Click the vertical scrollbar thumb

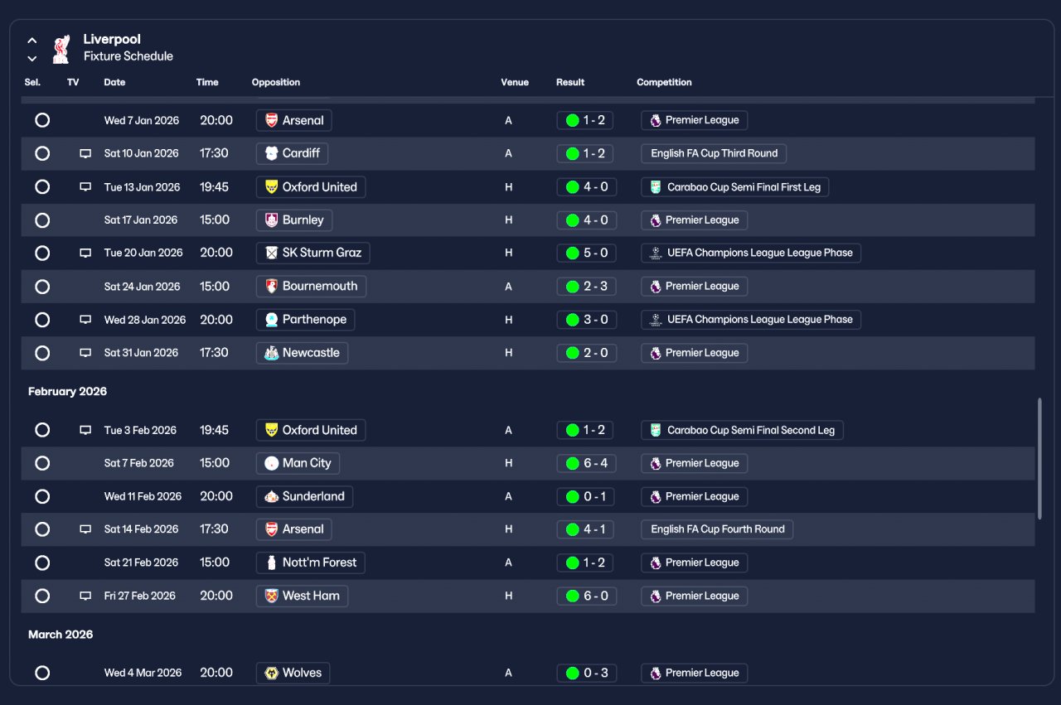[x=1039, y=459]
